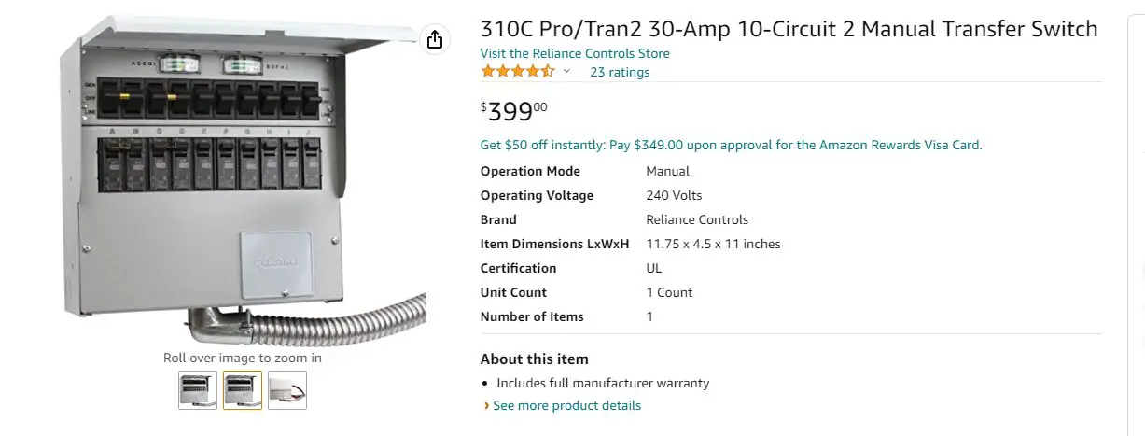Click the share icon above product image

435,39
